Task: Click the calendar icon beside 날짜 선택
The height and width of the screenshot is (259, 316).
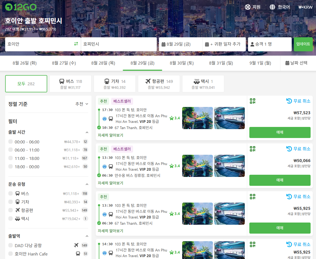Action: [x=287, y=63]
